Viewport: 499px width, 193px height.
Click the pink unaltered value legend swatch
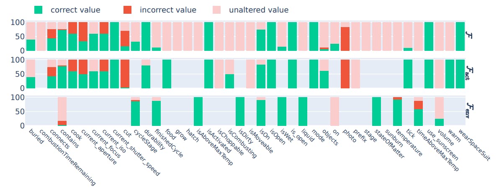click(217, 10)
